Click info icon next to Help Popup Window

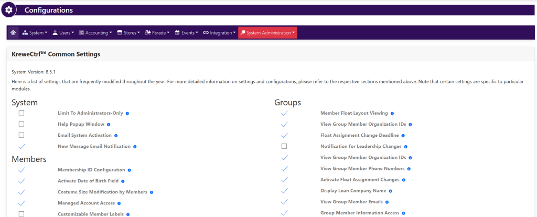pos(109,124)
